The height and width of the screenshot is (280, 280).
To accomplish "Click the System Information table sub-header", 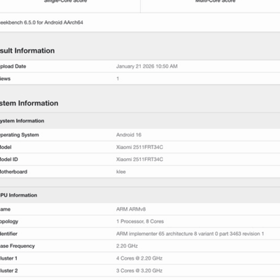I will click(x=22, y=121).
